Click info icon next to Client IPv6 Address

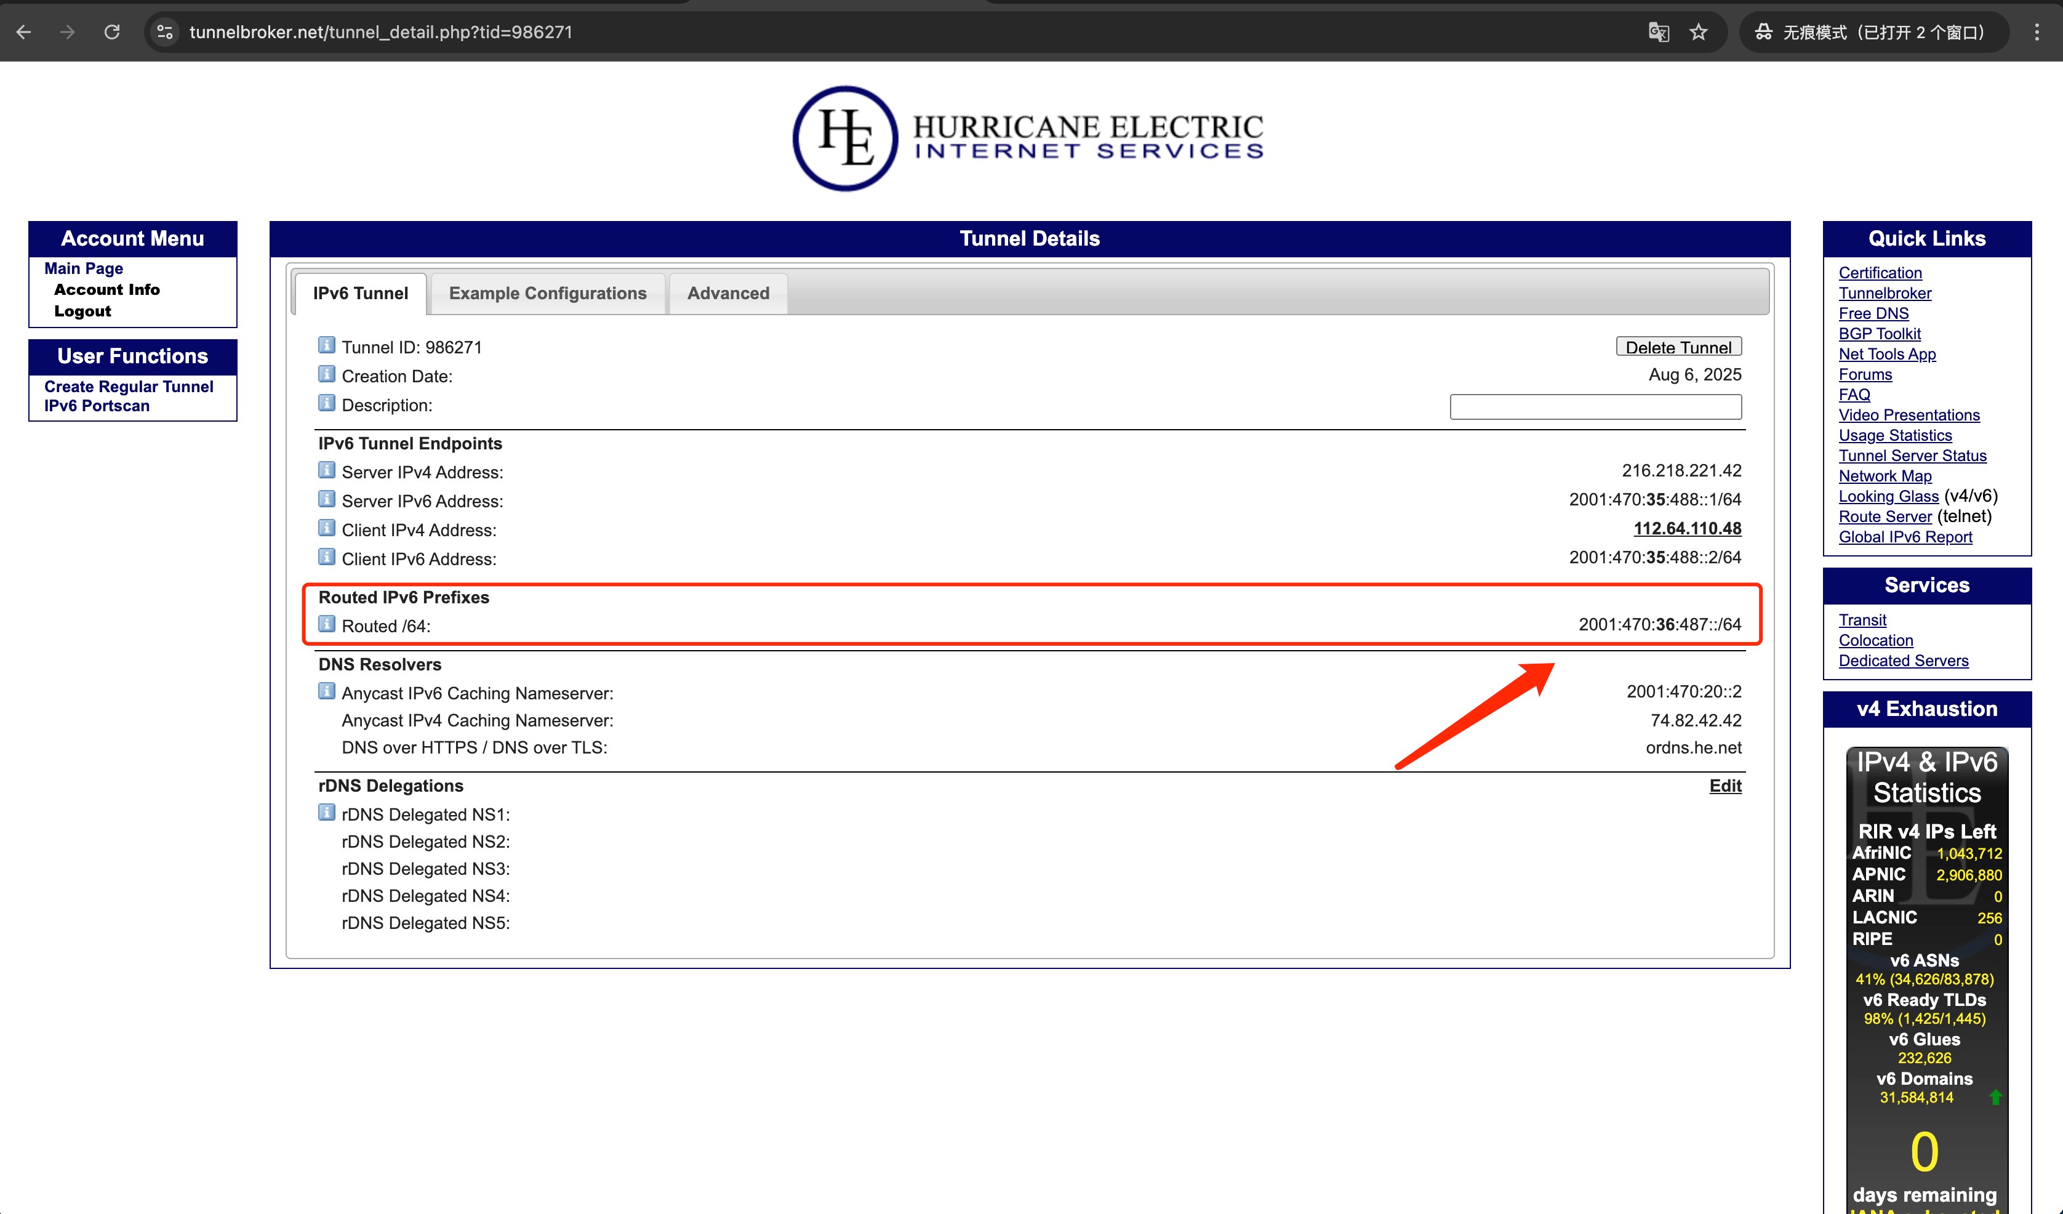coord(327,558)
